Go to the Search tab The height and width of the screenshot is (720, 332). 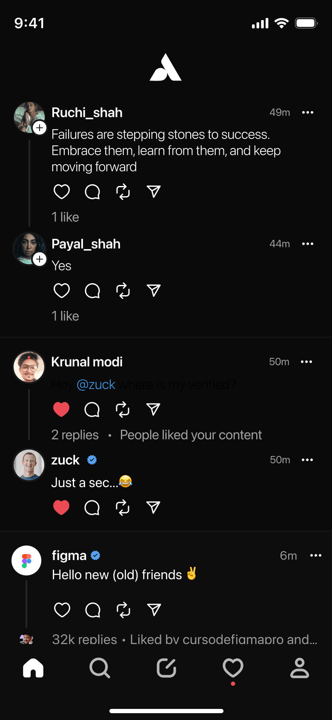[100, 668]
